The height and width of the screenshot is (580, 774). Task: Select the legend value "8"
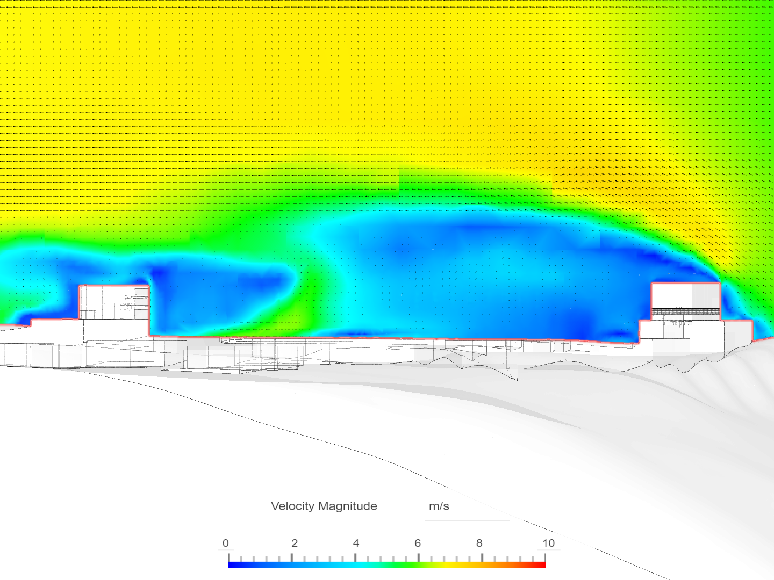click(x=479, y=543)
